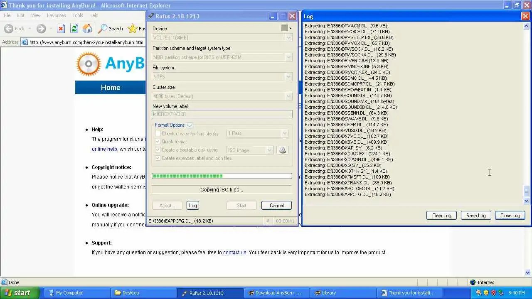Click the Internet Explorer address bar URL
This screenshot has width=532, height=299.
(86, 42)
